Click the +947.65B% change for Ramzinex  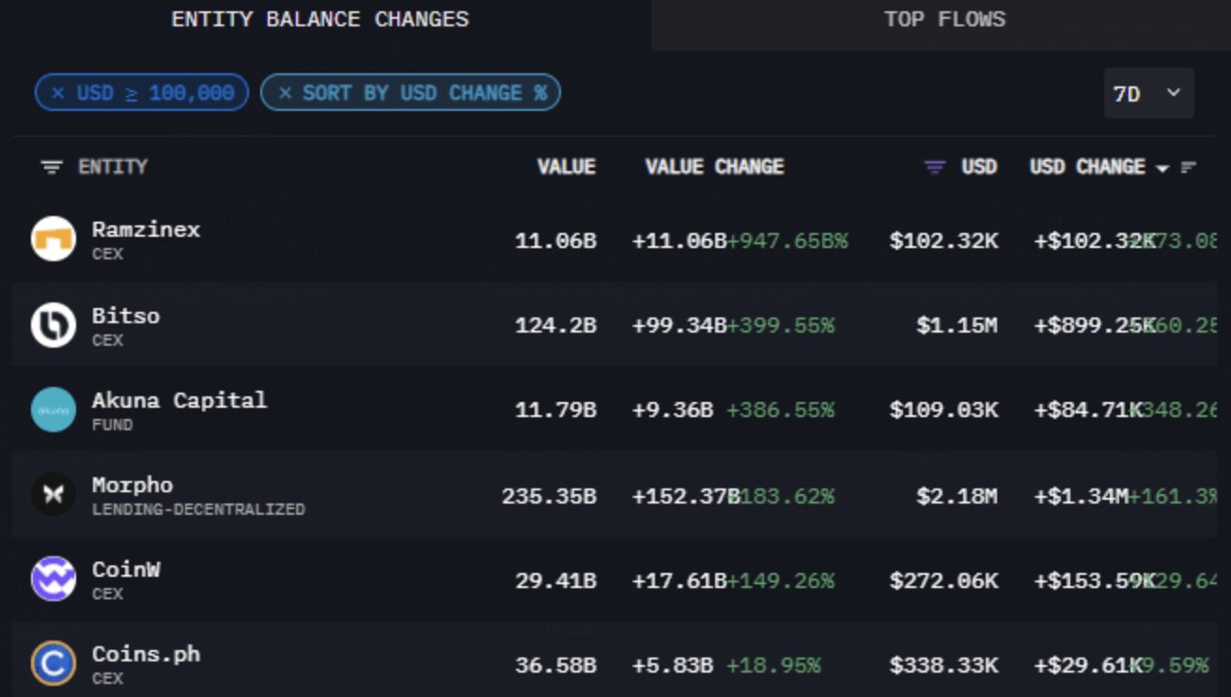point(787,241)
